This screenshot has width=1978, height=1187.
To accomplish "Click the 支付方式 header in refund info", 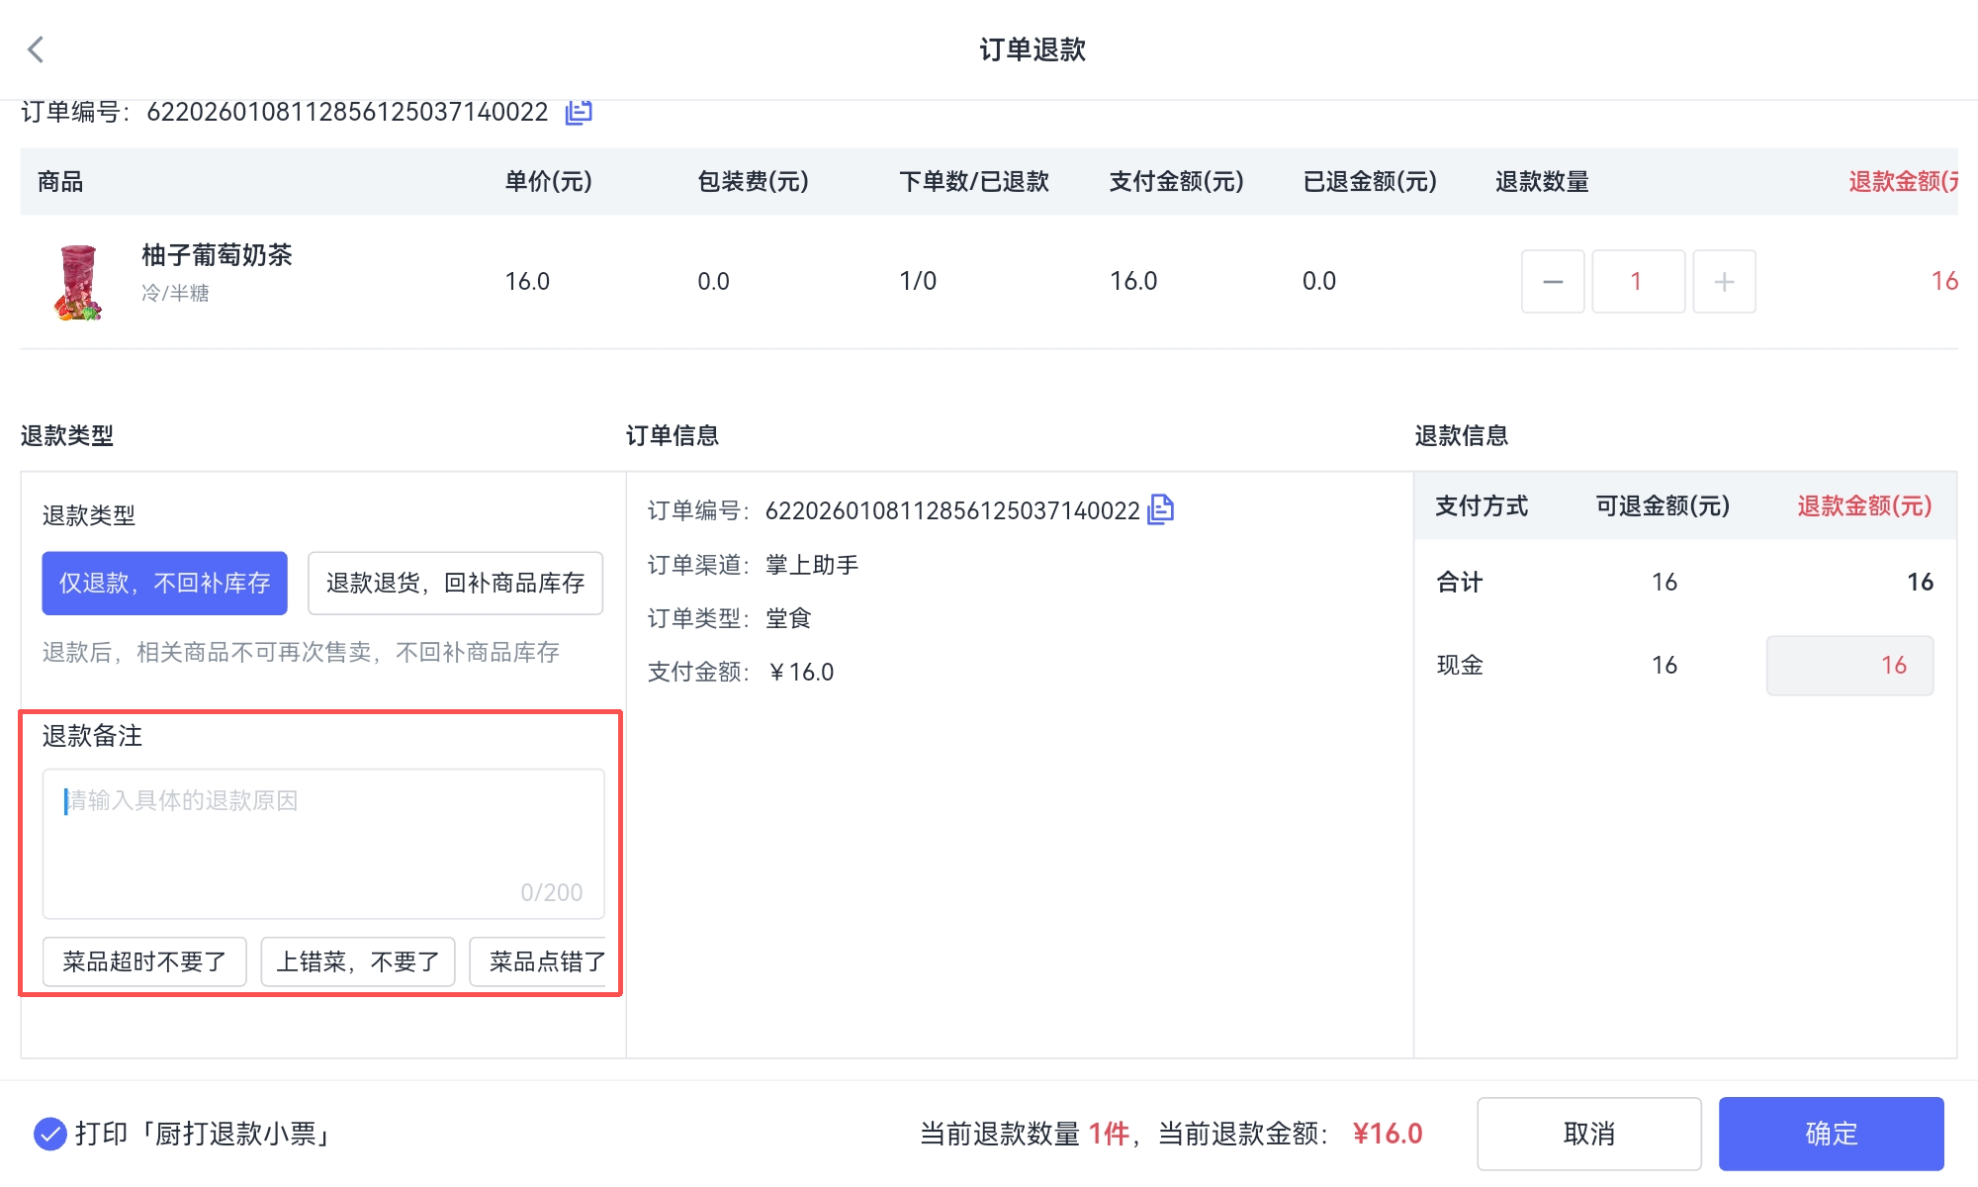I will click(x=1482, y=506).
